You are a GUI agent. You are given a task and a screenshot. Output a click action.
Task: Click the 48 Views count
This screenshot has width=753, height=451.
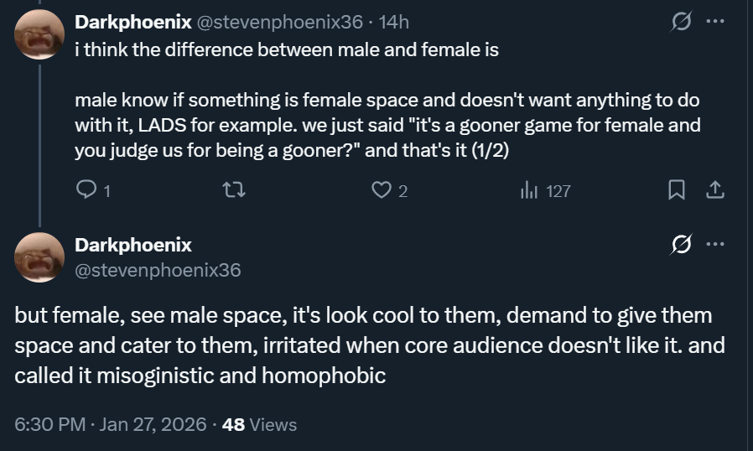pos(260,425)
